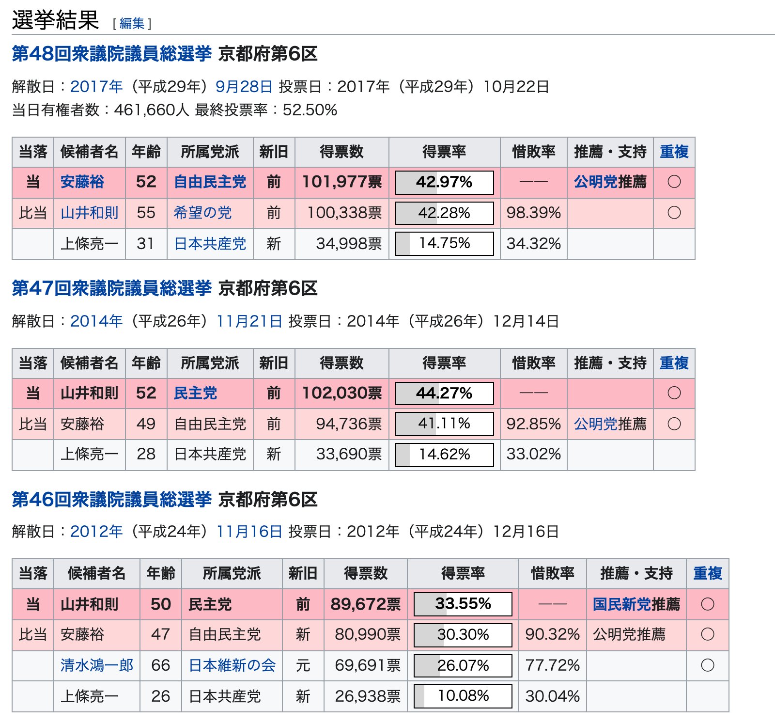
Task: Click 元 status cell in 清水鴻一郎 row
Action: 303,665
